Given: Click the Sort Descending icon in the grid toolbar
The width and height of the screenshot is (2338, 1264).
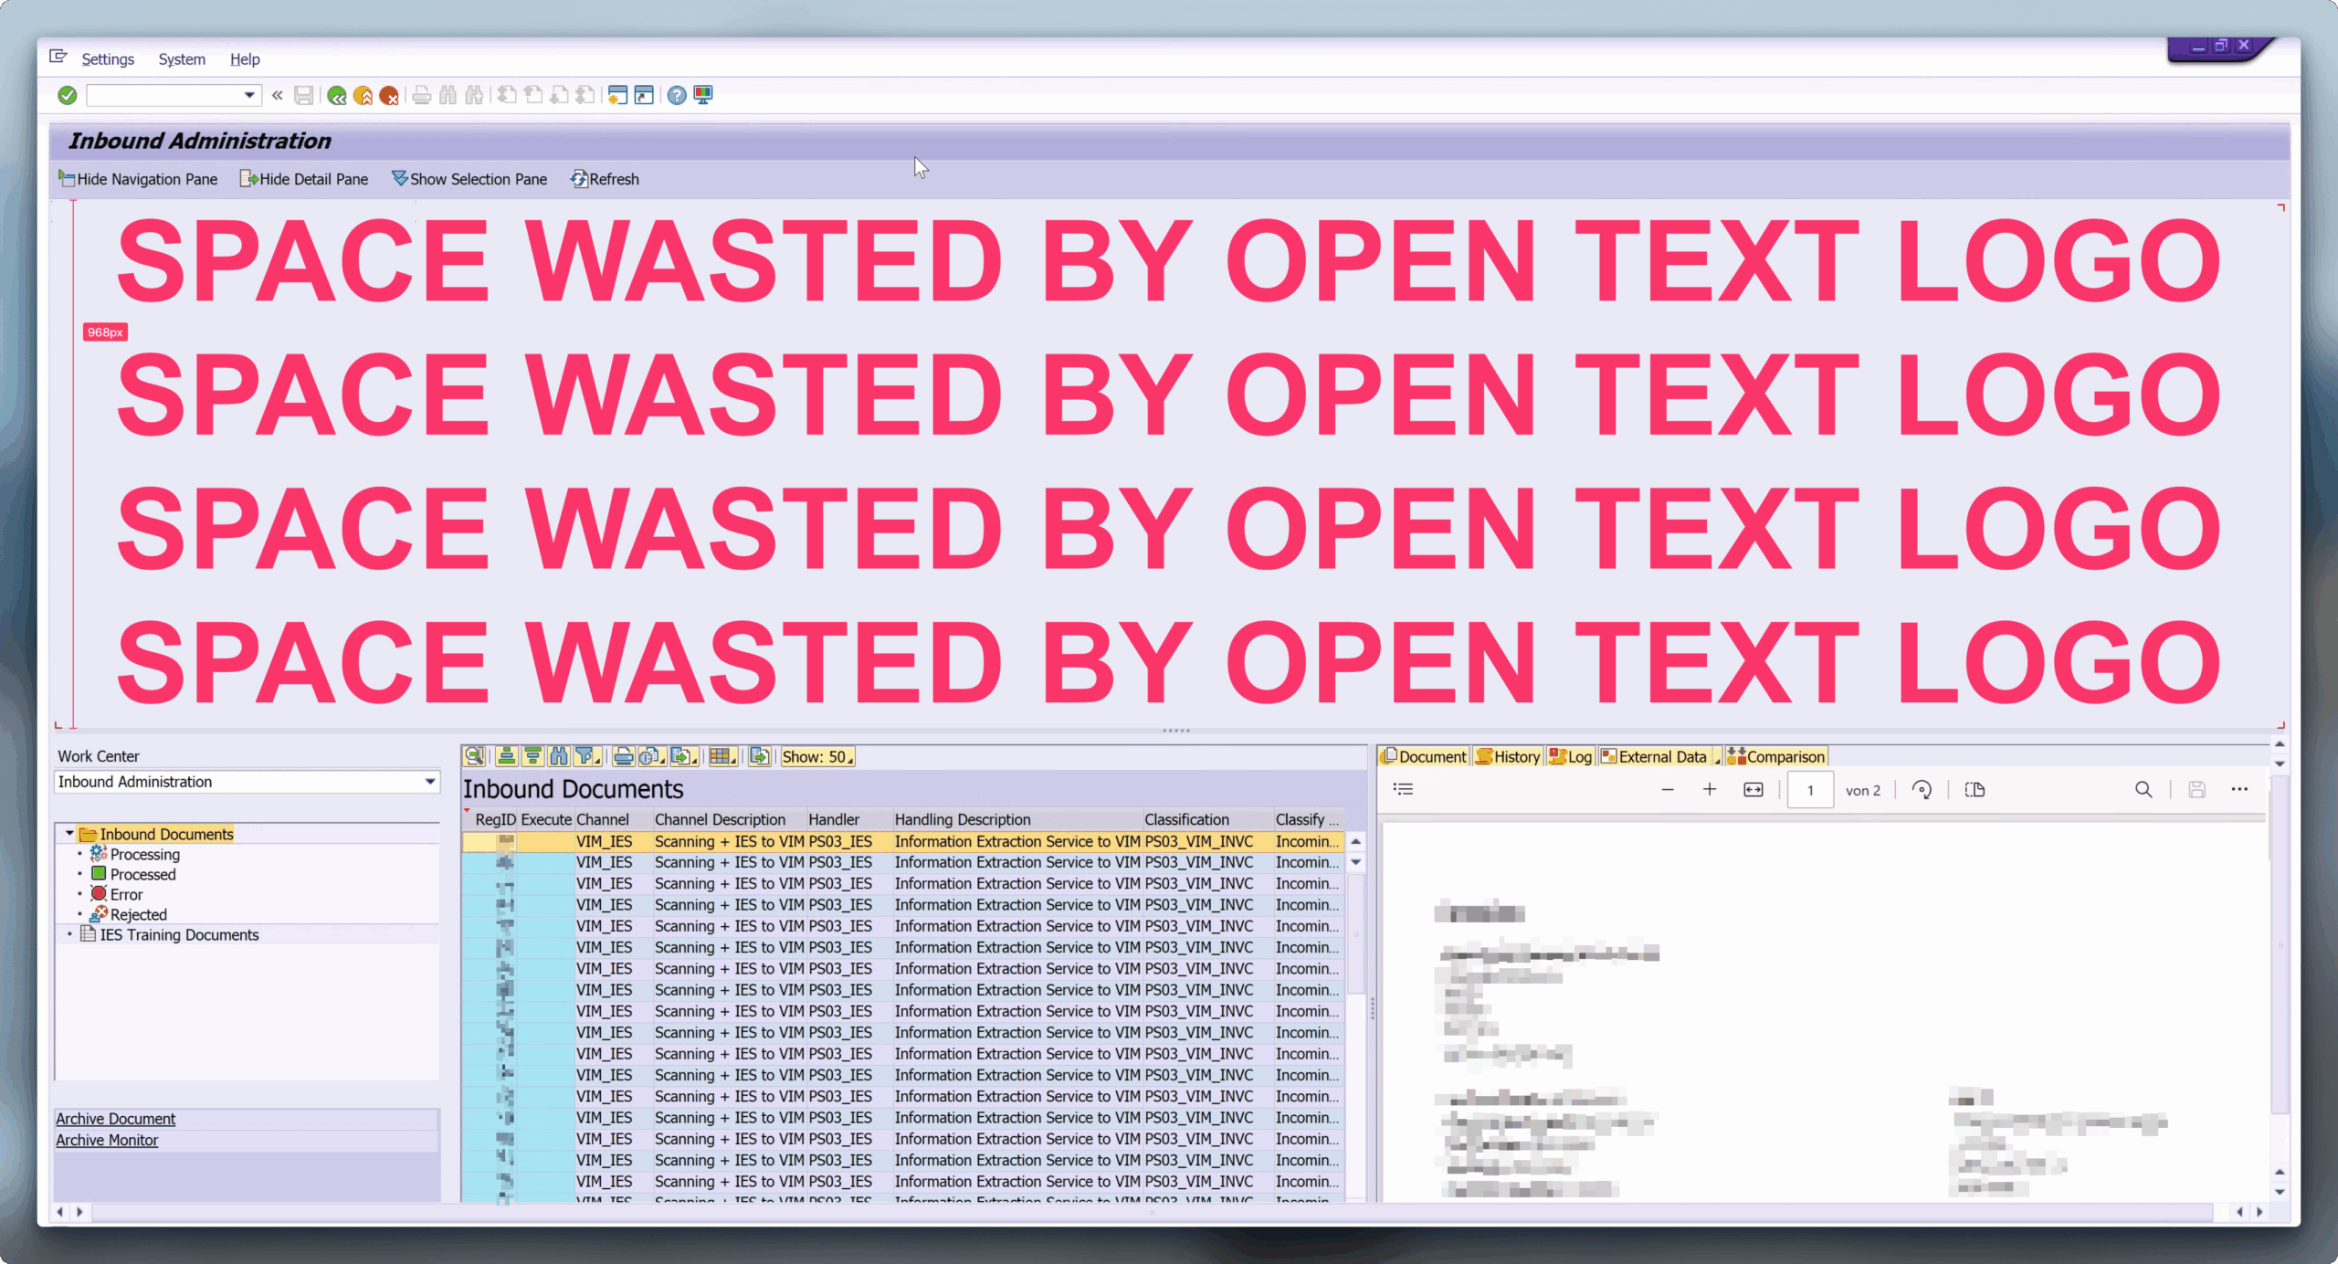Looking at the screenshot, I should [x=532, y=756].
